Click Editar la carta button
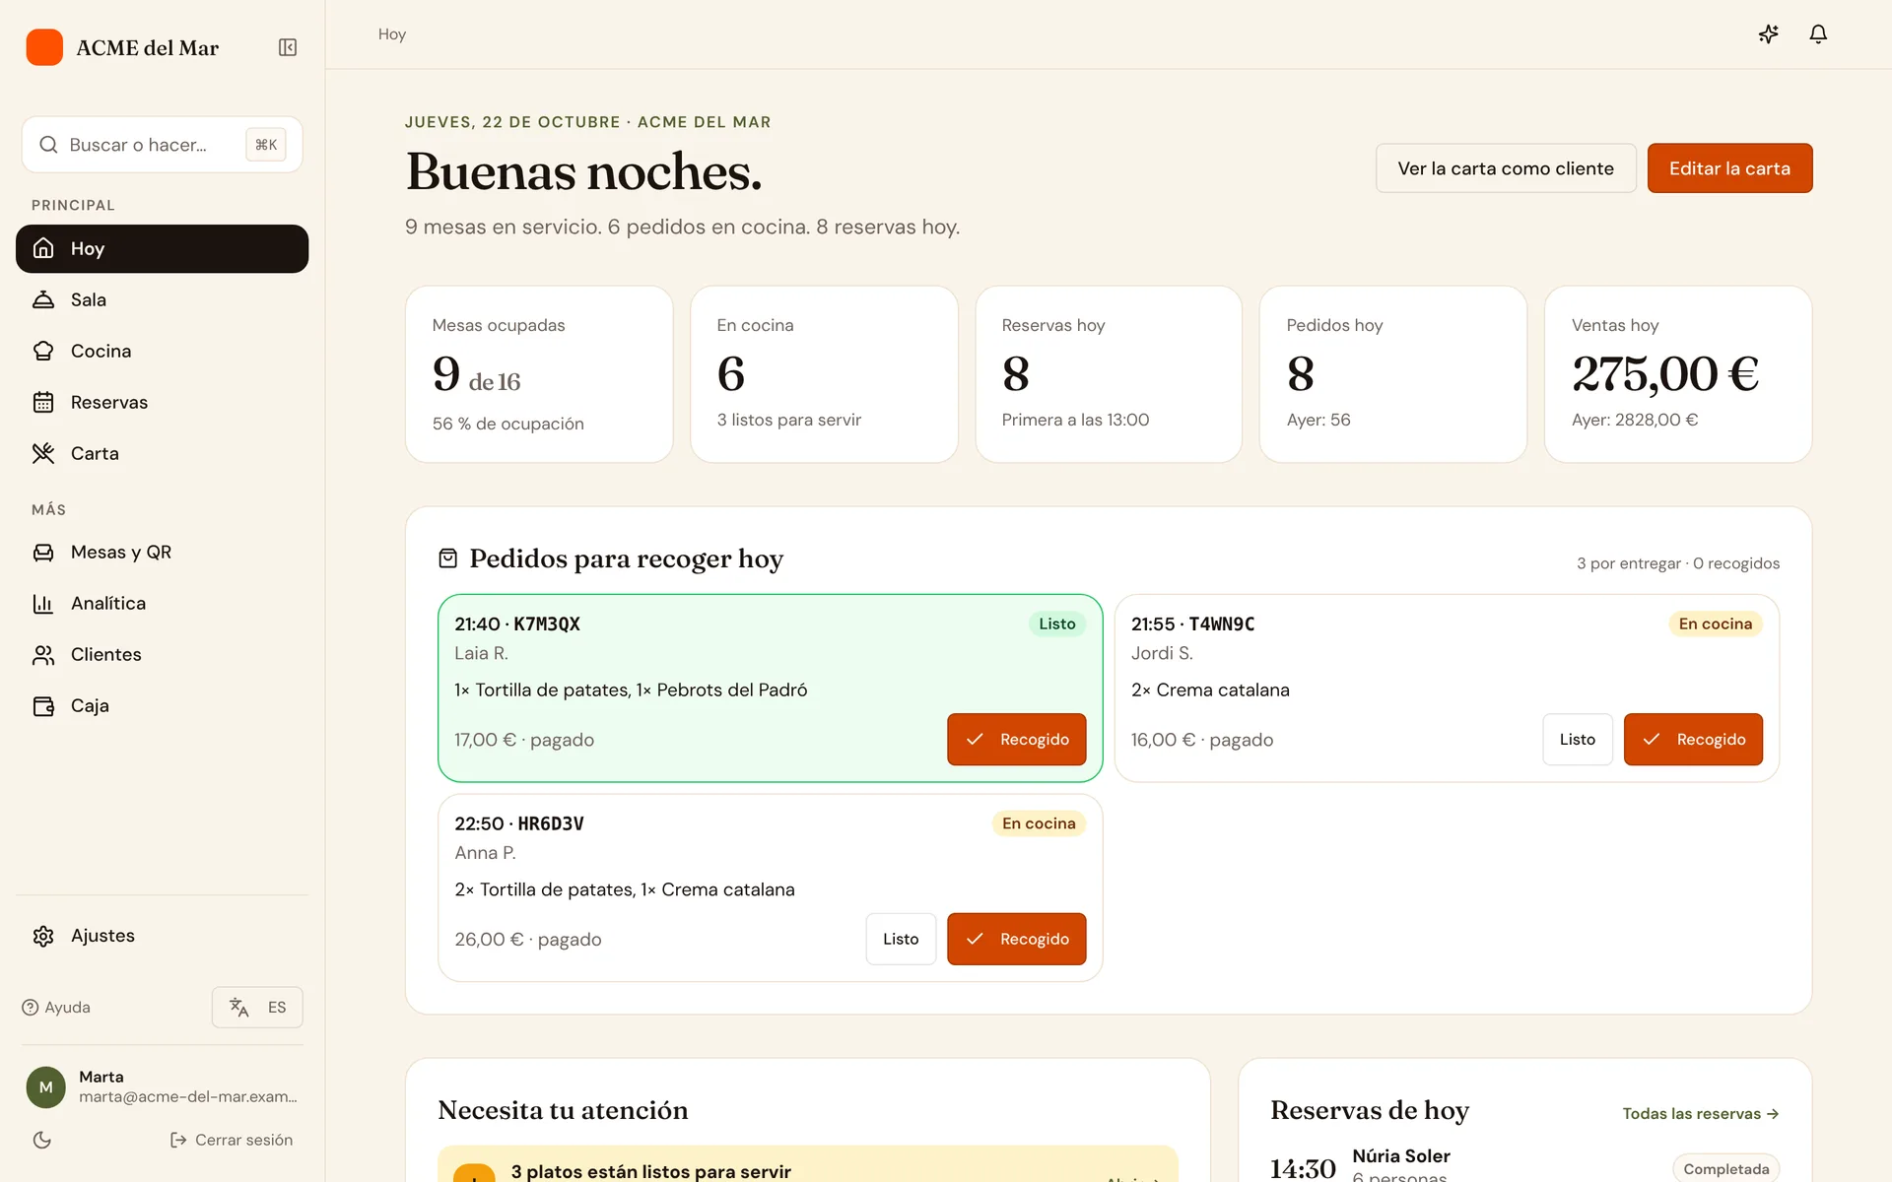Screen dimensions: 1892x1182 [x=1729, y=168]
